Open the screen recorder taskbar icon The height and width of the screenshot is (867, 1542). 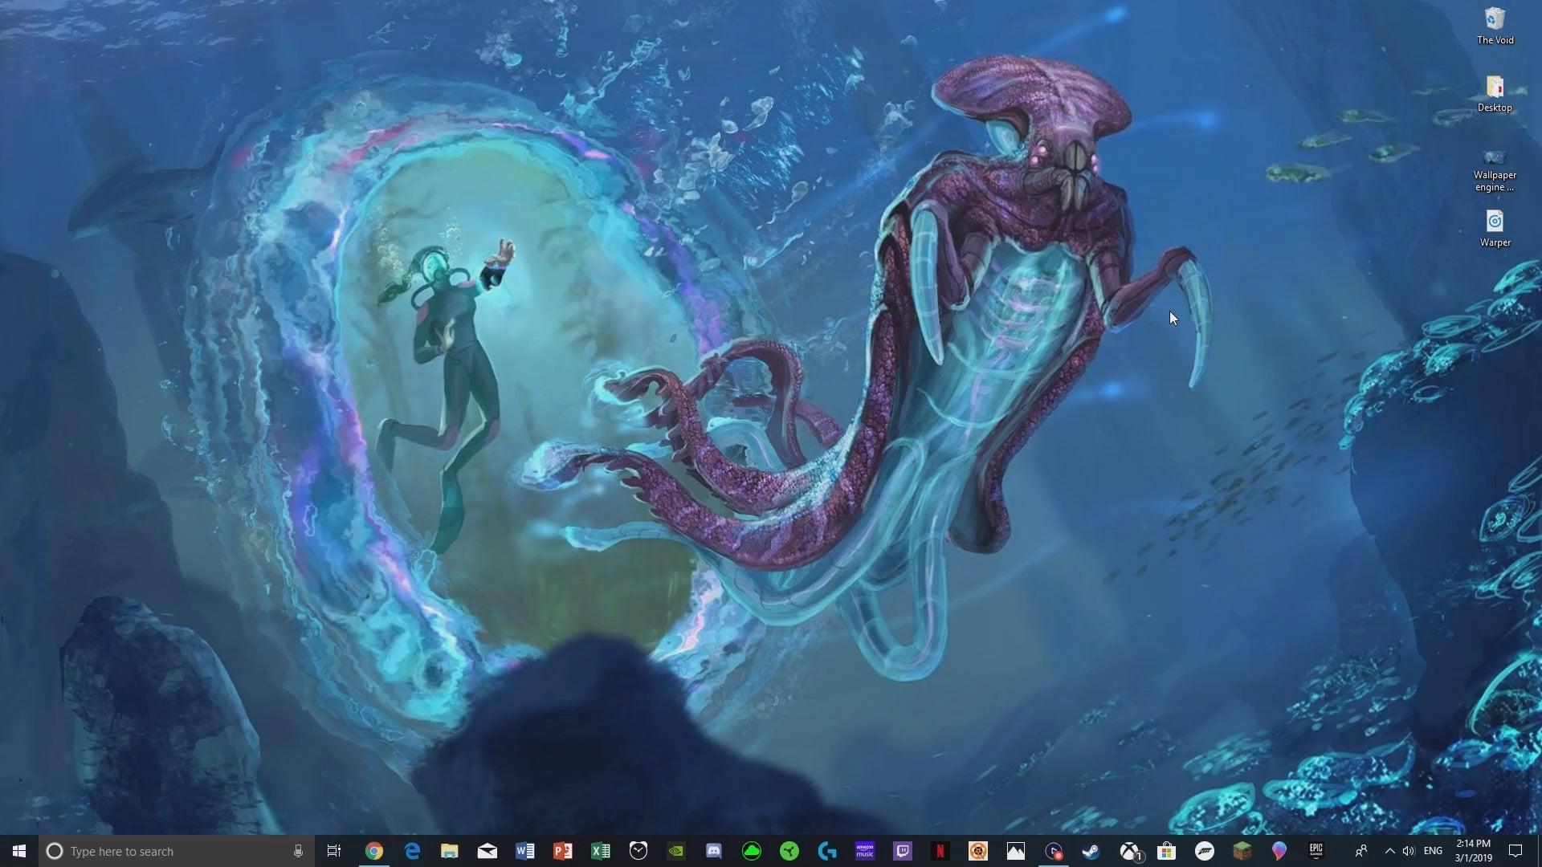click(x=1054, y=851)
